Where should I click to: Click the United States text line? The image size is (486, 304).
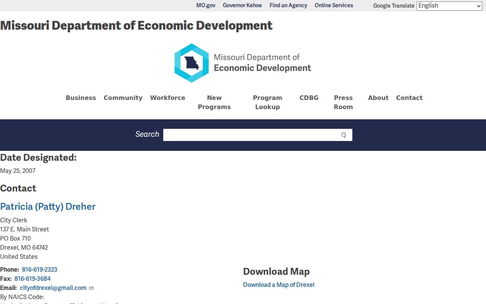19,256
